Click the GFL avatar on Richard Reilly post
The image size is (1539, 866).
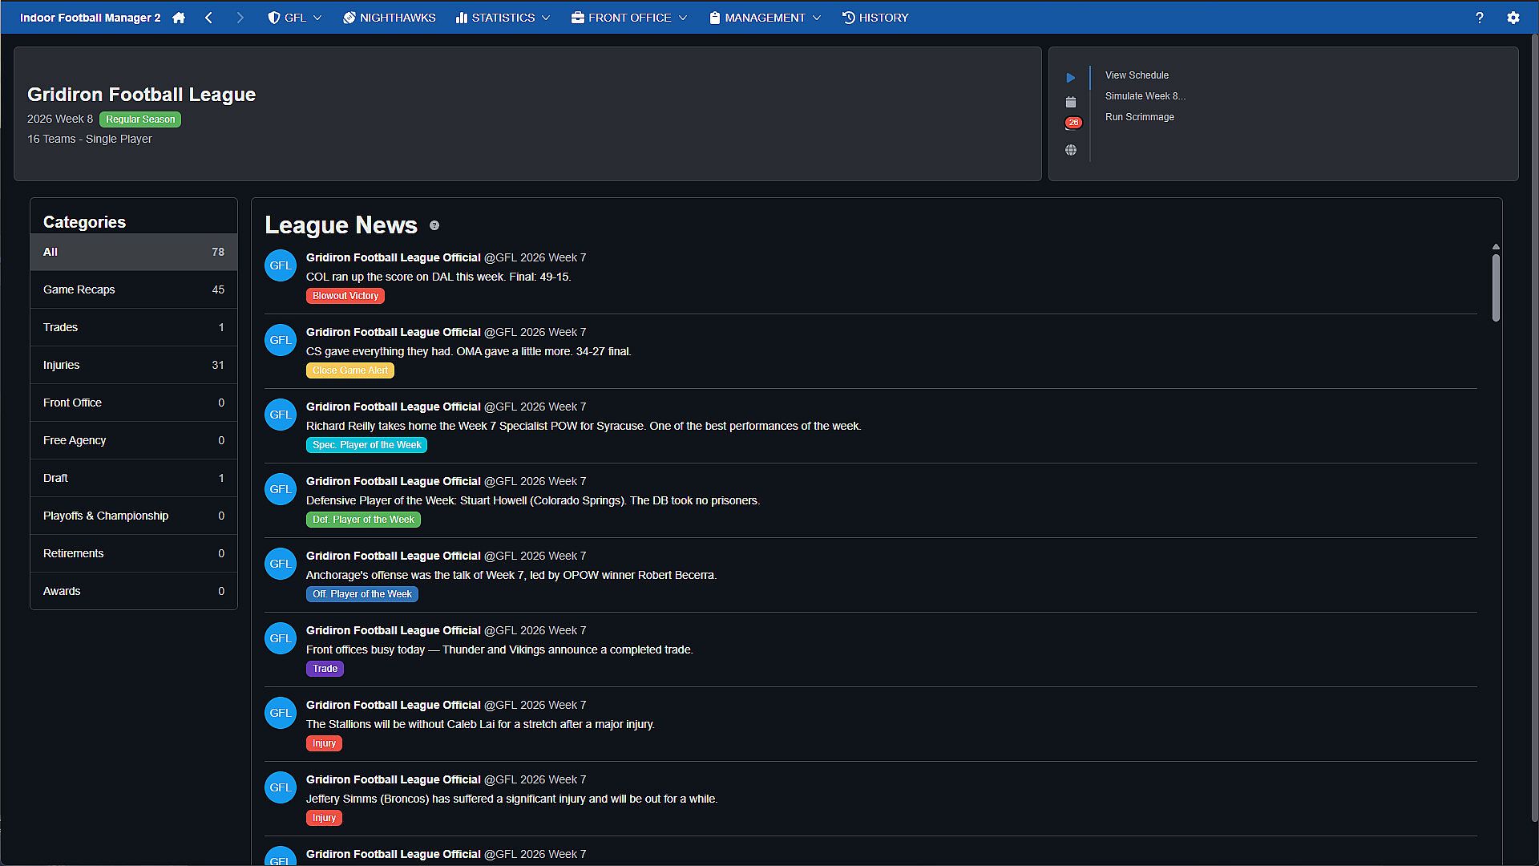(x=281, y=415)
